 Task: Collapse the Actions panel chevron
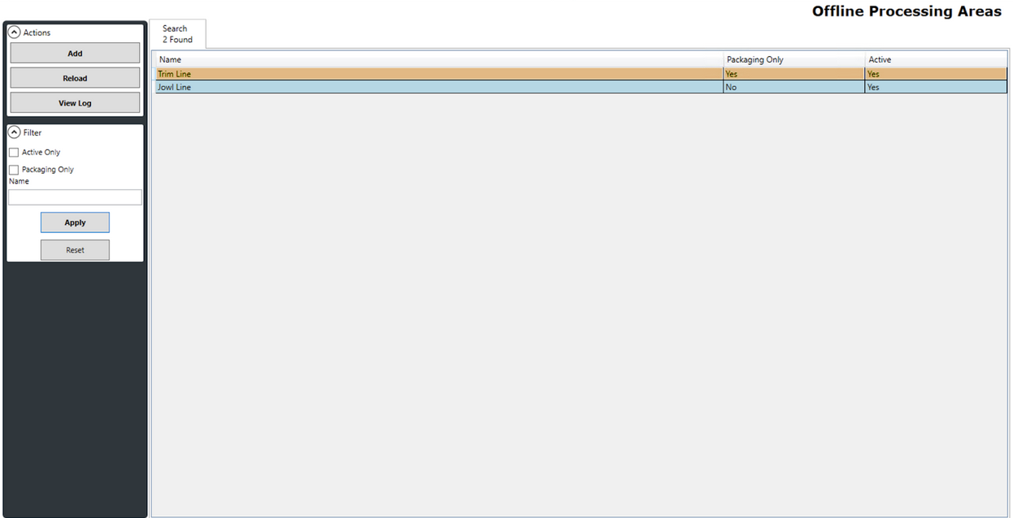click(15, 32)
